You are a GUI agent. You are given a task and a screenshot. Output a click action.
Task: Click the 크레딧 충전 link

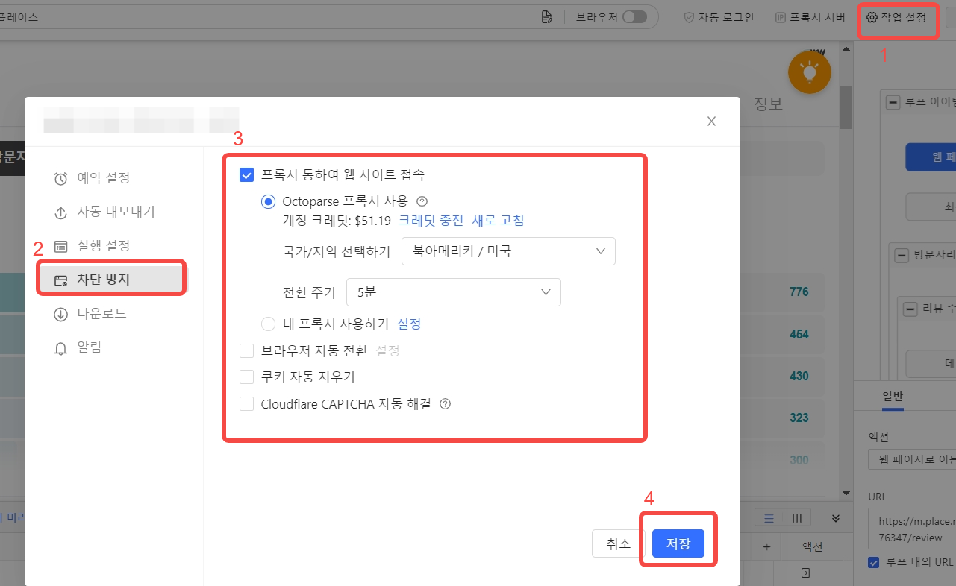[x=431, y=221]
